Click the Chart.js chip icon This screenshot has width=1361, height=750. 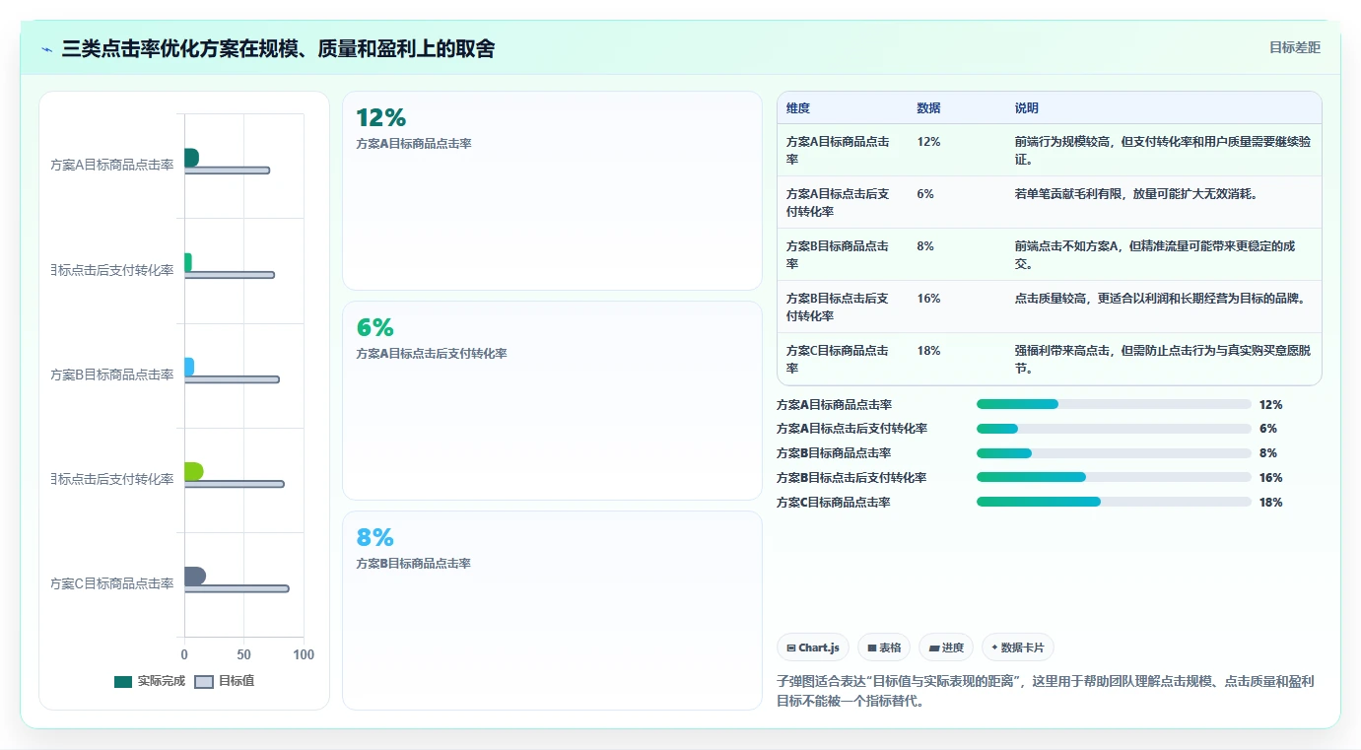coord(791,648)
